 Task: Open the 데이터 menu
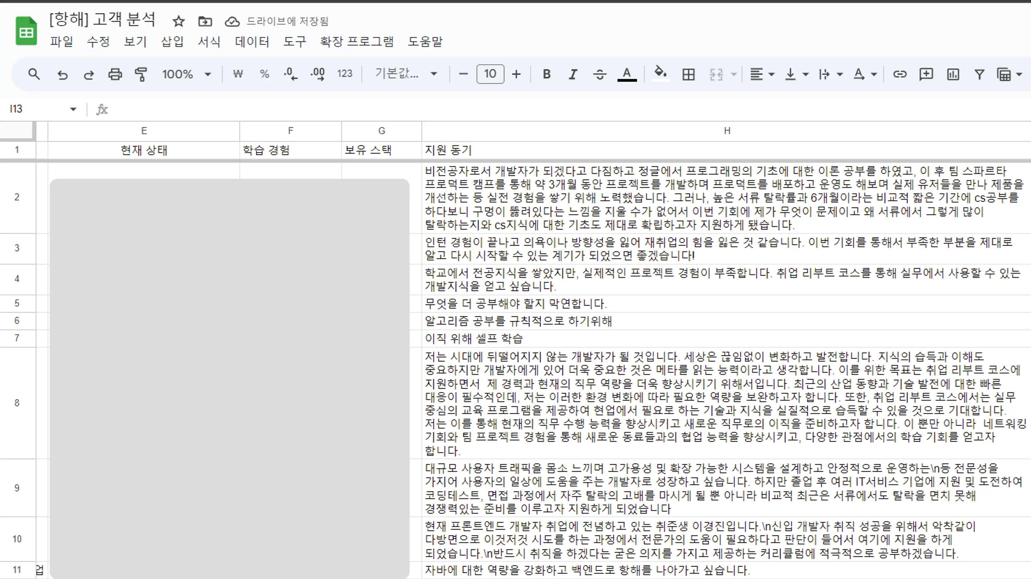[252, 41]
